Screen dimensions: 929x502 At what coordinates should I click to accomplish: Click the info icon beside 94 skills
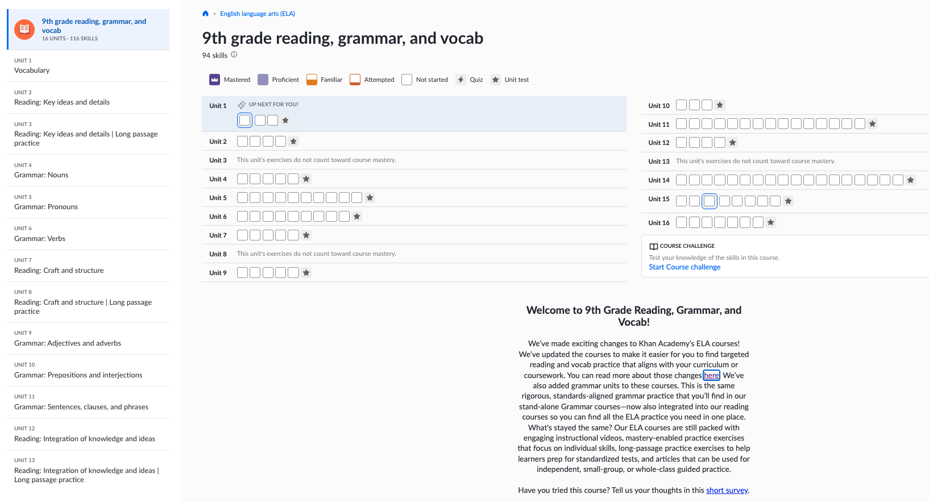point(234,55)
